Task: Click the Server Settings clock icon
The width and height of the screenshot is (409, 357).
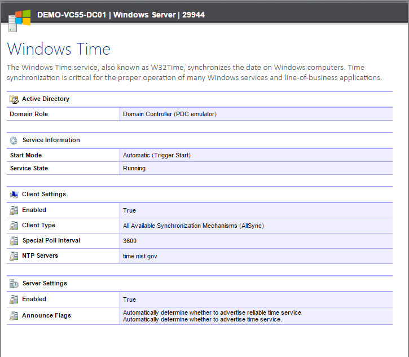Action: [14, 284]
